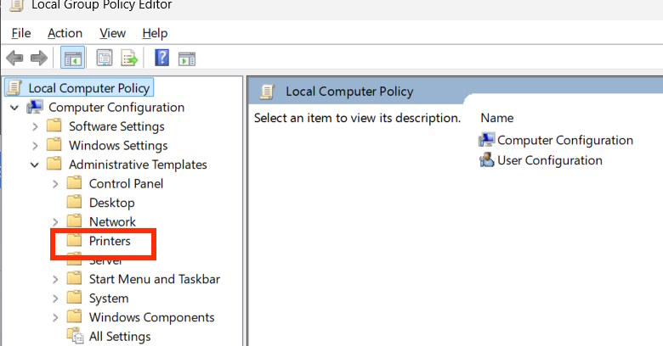663x346 pixels.
Task: Click the User Configuration icon in right pane
Action: 486,160
